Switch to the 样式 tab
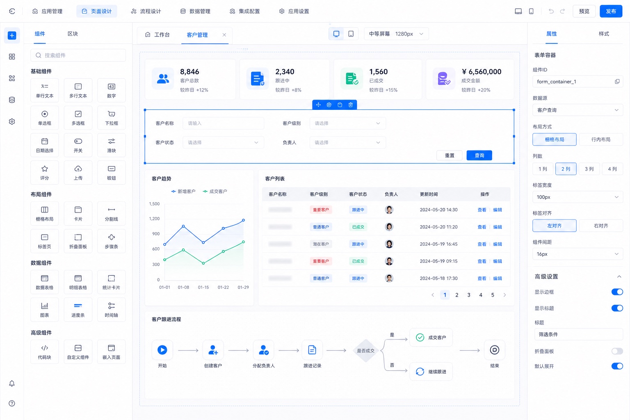Viewport: 630px width, 420px height. click(x=604, y=34)
